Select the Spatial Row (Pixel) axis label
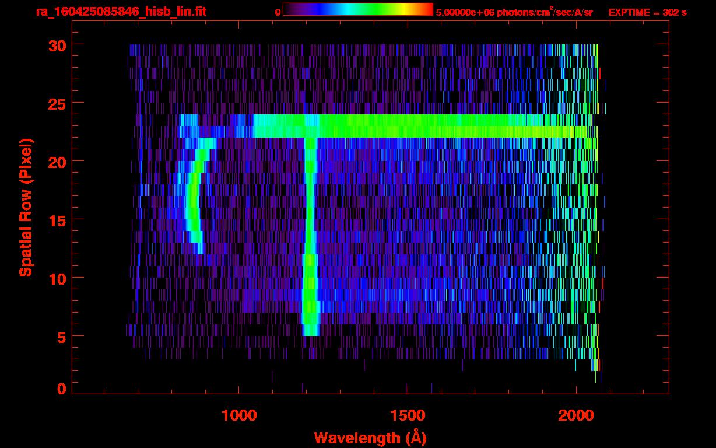This screenshot has width=716, height=448. coord(25,207)
